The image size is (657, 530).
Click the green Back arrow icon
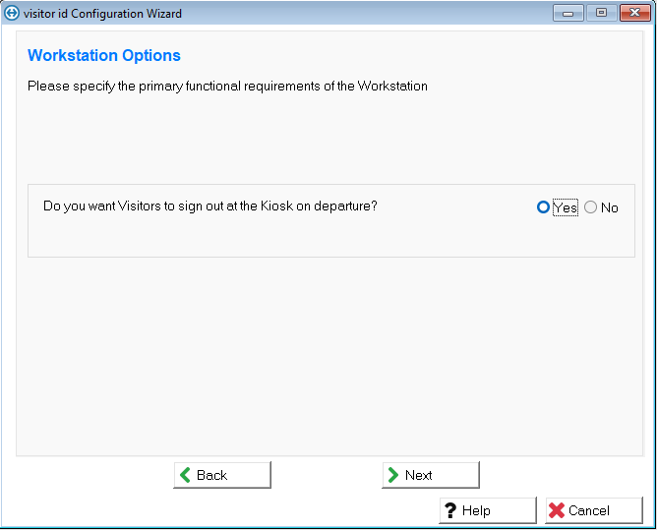tap(185, 475)
